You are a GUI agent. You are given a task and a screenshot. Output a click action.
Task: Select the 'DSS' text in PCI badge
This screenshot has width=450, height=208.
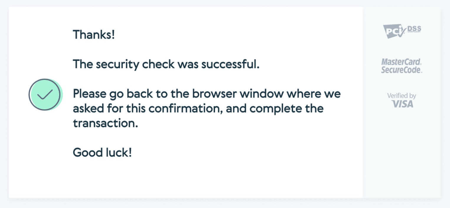tap(414, 29)
